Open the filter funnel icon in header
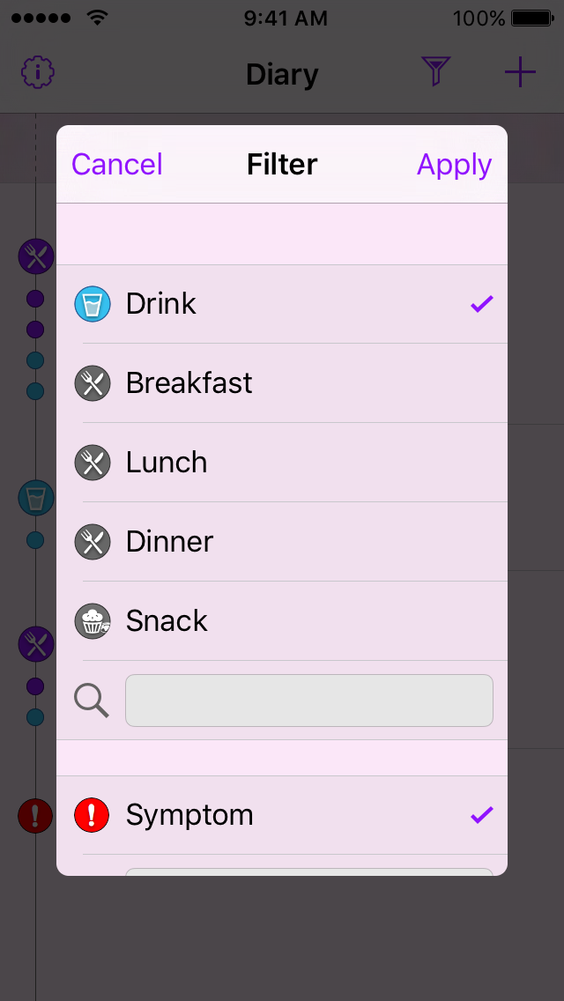Screen dimensions: 564x1001 click(435, 72)
